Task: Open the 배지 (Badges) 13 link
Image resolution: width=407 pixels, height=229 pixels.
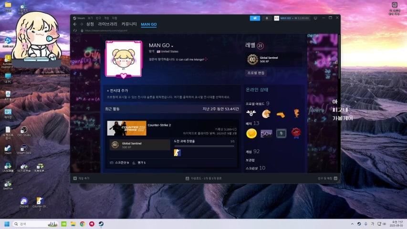Action: pyautogui.click(x=252, y=124)
